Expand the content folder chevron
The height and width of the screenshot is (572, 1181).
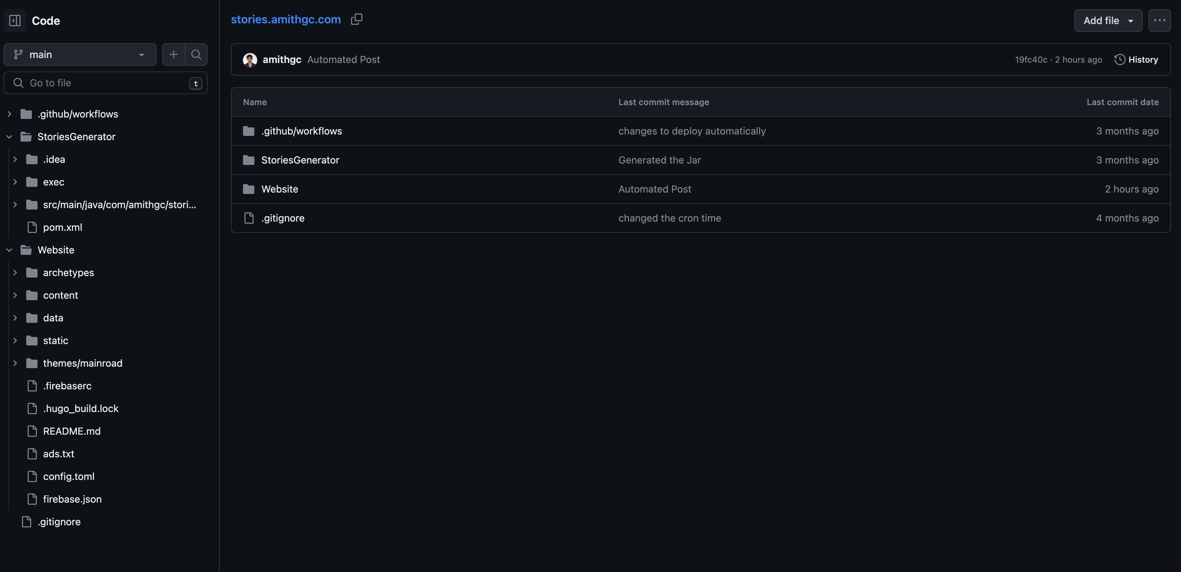pyautogui.click(x=15, y=296)
